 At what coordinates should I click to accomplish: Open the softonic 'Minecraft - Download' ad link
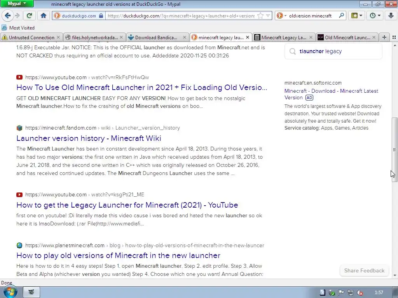pyautogui.click(x=331, y=94)
